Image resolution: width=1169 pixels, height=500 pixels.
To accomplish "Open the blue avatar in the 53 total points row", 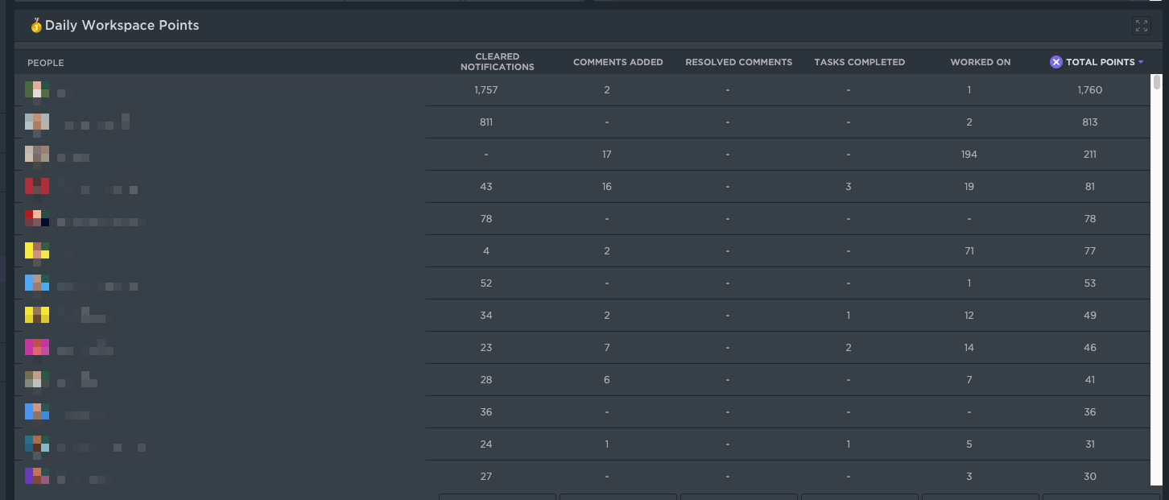I will tap(37, 283).
